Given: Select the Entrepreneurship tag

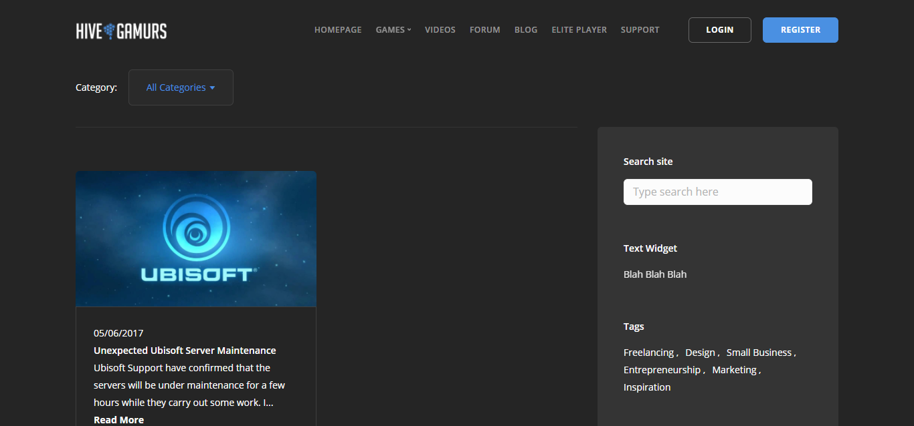Looking at the screenshot, I should tap(662, 370).
